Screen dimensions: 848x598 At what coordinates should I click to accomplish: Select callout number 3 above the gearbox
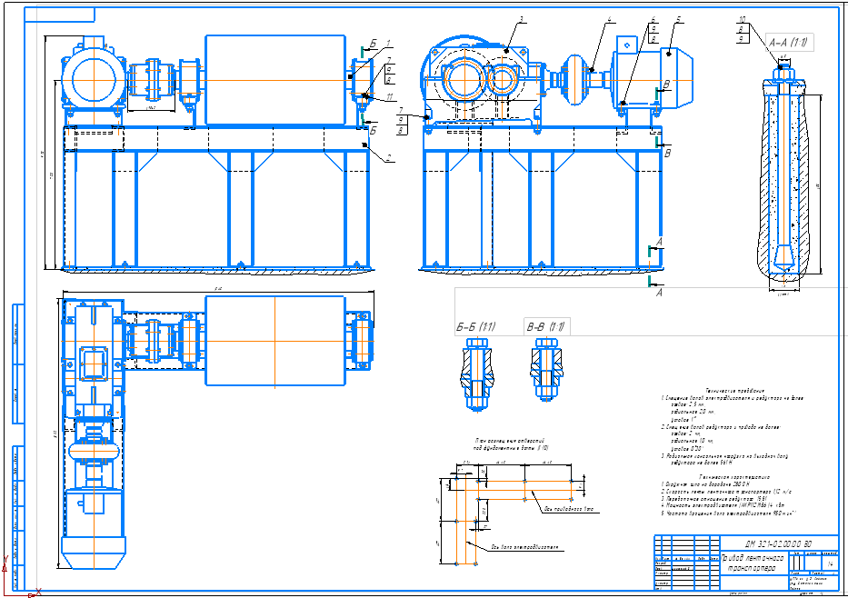click(x=521, y=19)
